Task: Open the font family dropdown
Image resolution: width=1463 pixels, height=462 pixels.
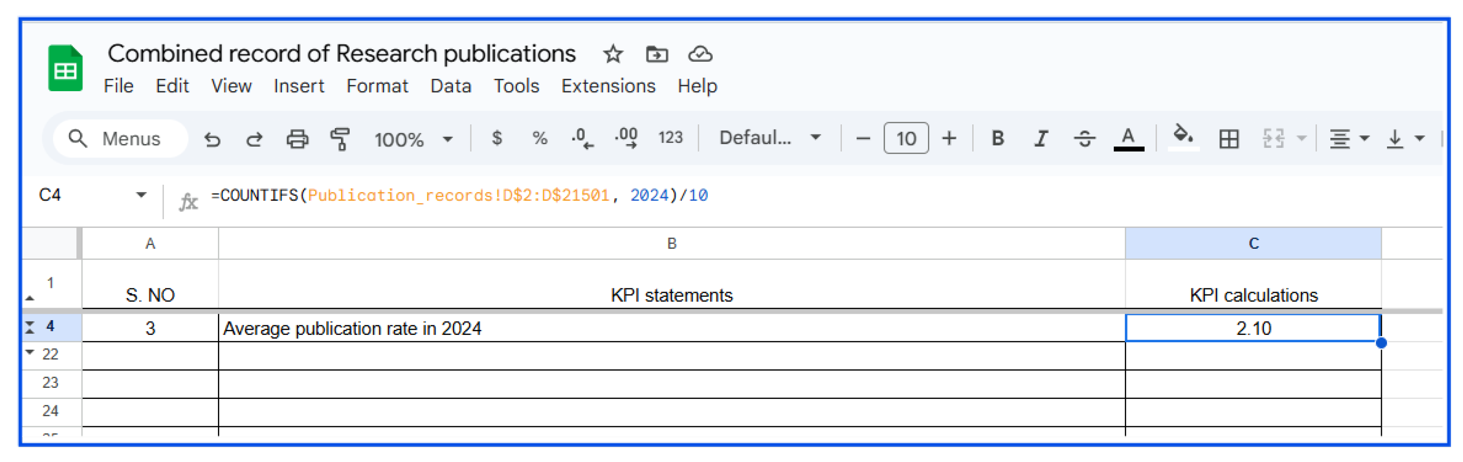Action: coord(769,138)
